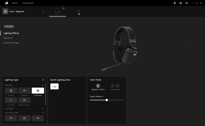Screen dimensions: 205x126
Task: Select the USB dongle device tab
Action: coord(79,12)
